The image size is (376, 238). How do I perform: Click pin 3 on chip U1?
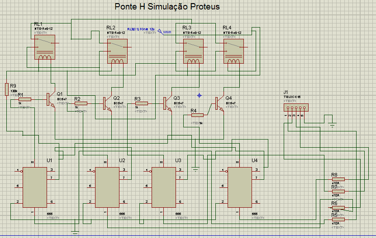[52, 169]
